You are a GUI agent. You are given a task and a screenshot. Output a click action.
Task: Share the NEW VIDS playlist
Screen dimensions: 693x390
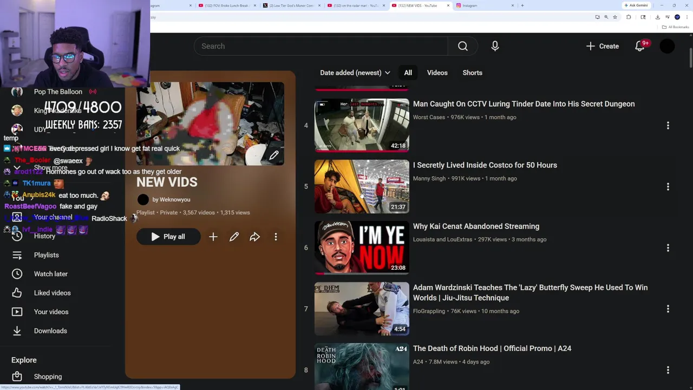pyautogui.click(x=254, y=237)
